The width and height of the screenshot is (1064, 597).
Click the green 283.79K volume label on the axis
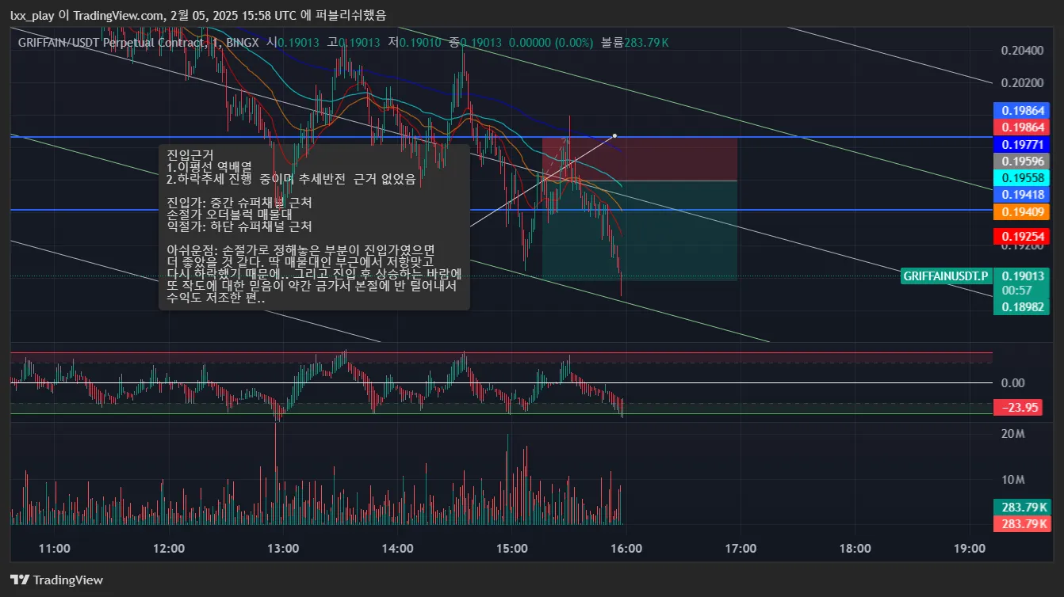1020,507
